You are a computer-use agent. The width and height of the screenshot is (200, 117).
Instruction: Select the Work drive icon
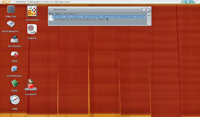click(x=14, y=54)
